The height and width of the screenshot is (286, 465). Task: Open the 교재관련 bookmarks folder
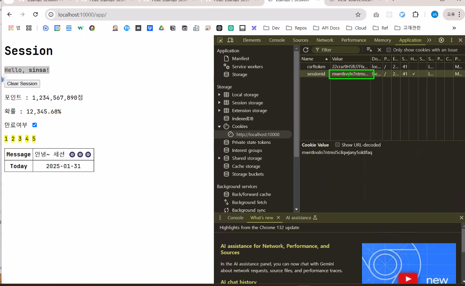tap(408, 28)
